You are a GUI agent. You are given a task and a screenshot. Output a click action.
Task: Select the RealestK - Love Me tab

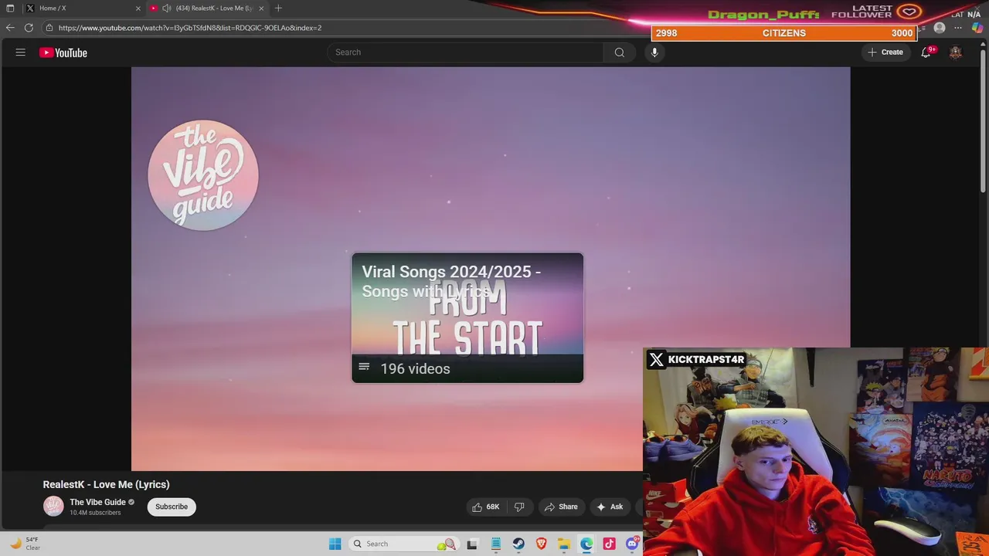[x=207, y=8]
